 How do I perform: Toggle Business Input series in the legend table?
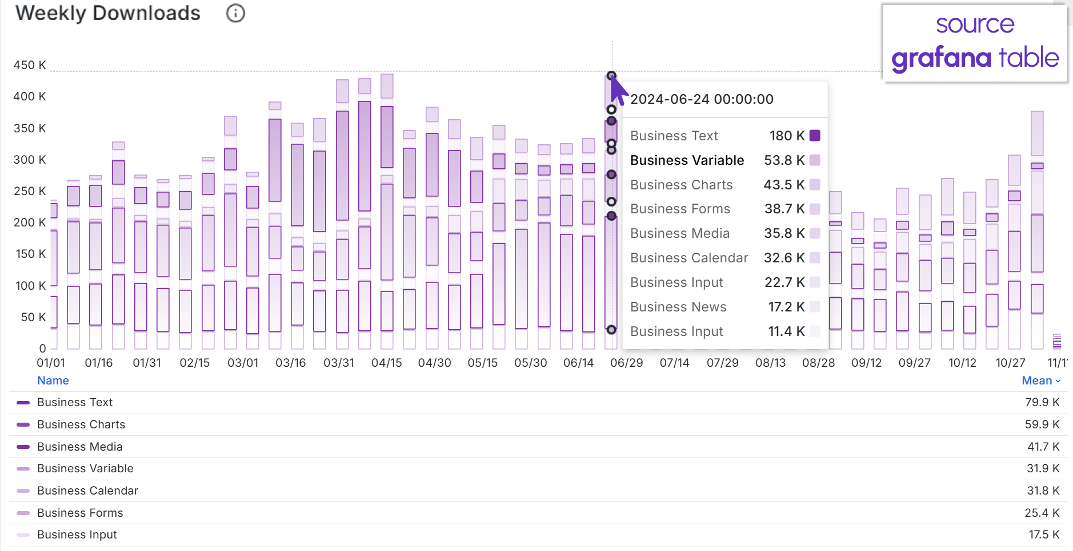[77, 534]
